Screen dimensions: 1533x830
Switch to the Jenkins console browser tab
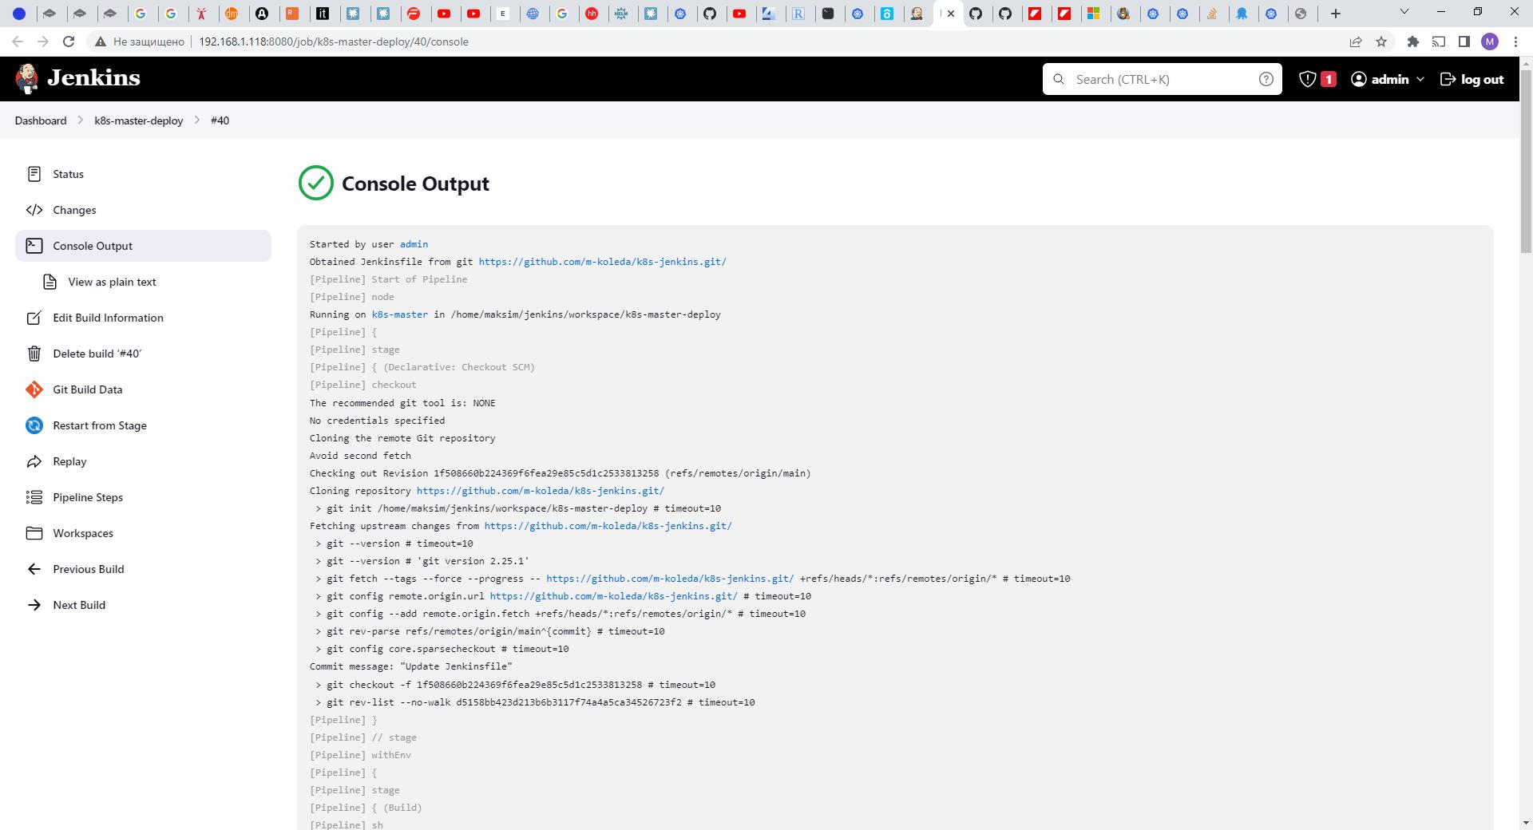tap(941, 13)
